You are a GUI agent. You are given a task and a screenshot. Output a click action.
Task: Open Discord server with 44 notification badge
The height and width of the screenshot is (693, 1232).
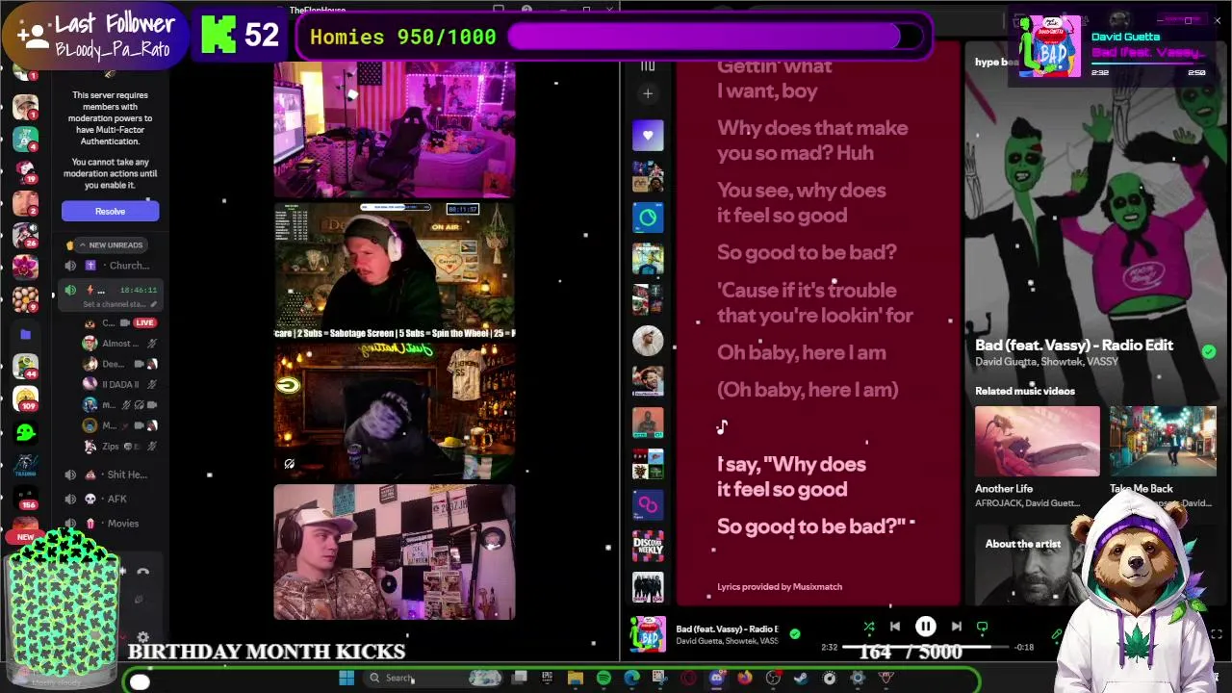pos(26,366)
